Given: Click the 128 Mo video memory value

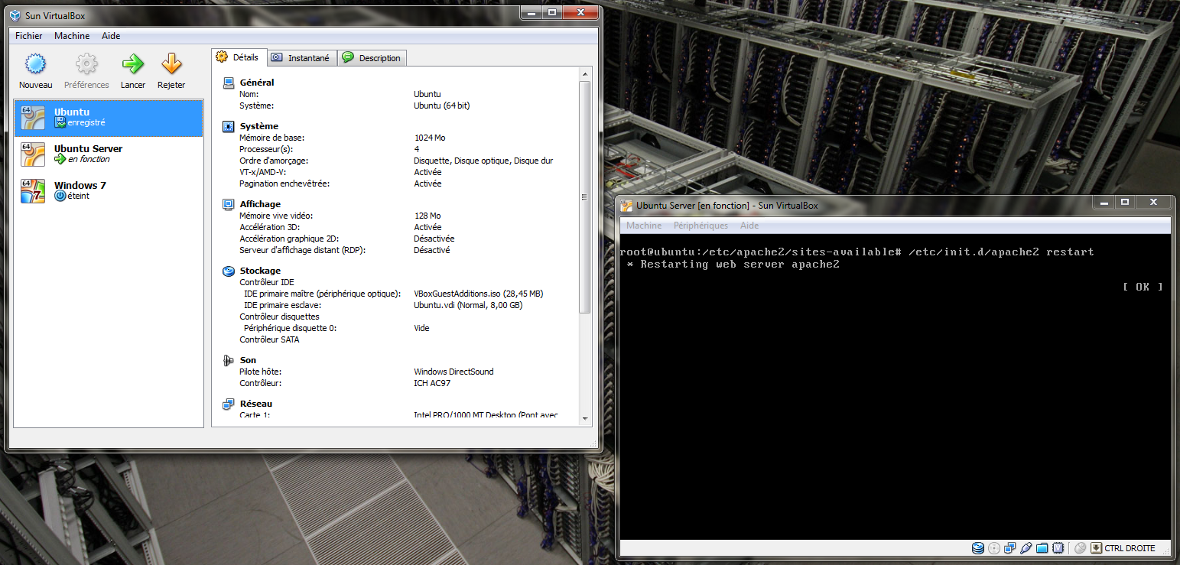Looking at the screenshot, I should click(x=427, y=216).
